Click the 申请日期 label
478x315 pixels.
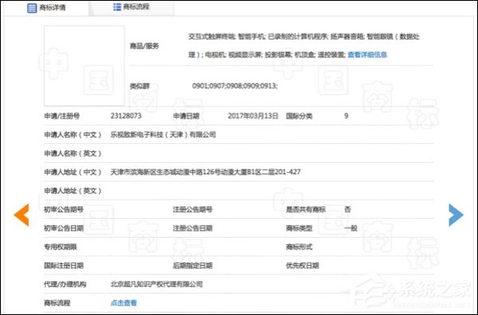tap(186, 116)
